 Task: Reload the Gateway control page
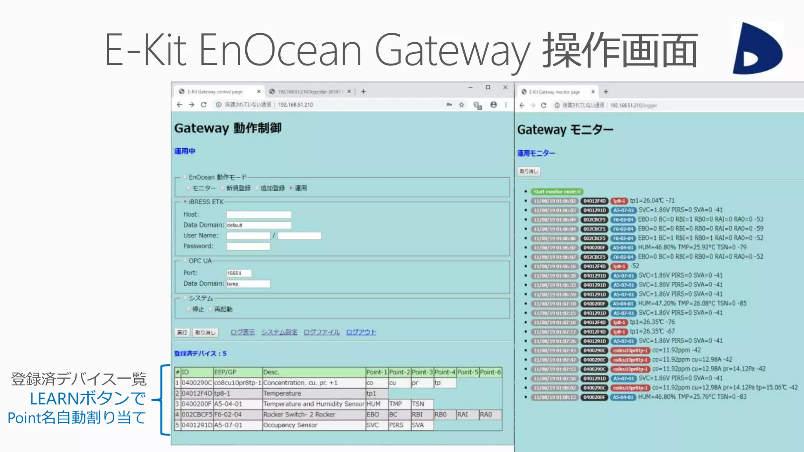pos(203,105)
